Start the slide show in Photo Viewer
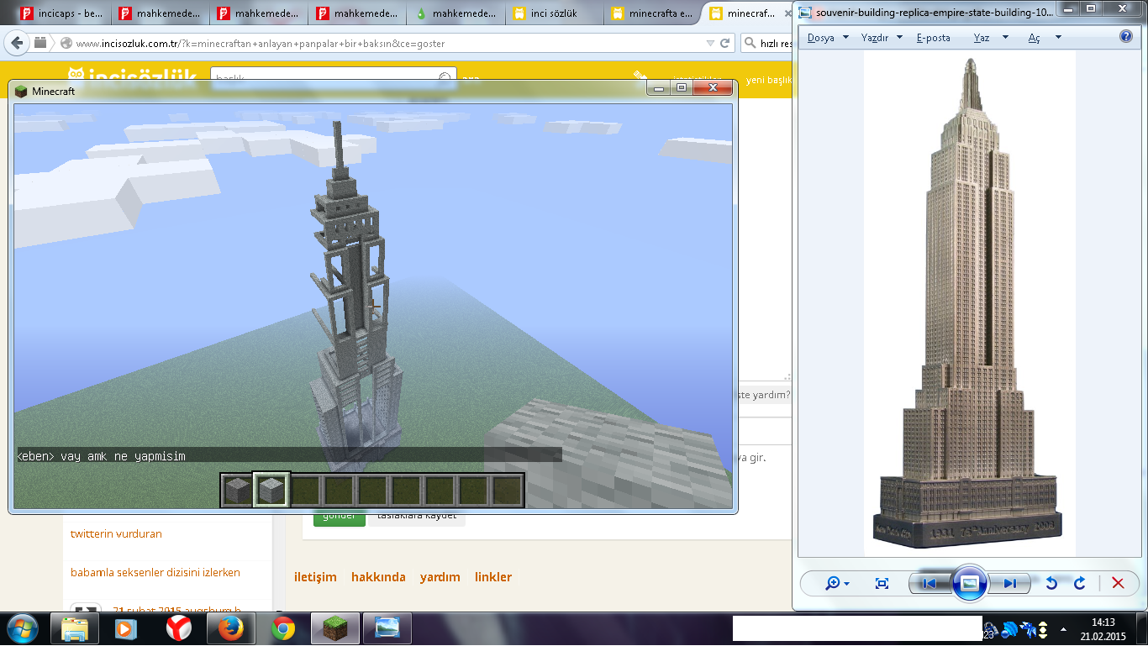Viewport: 1148px width, 646px height. (x=969, y=583)
